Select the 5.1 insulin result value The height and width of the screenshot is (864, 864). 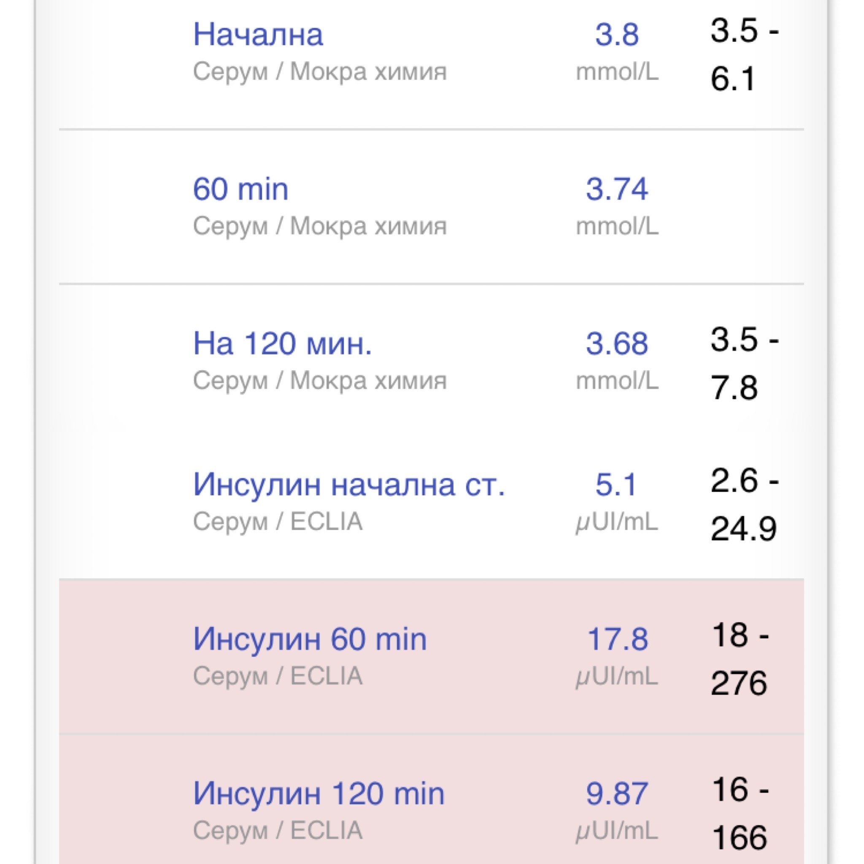pos(616,484)
